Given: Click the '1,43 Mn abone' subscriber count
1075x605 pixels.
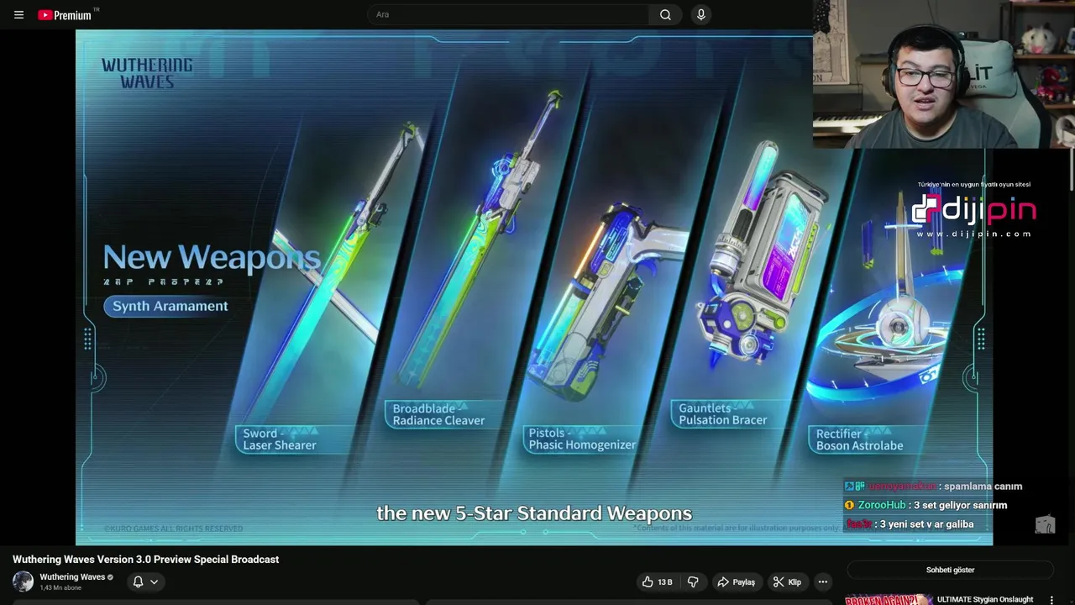Looking at the screenshot, I should [60, 588].
